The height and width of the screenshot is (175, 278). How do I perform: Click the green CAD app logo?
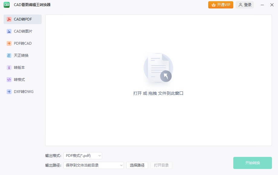7,5
